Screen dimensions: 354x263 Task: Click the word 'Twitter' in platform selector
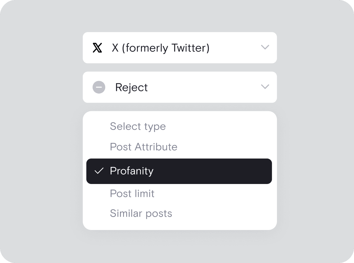point(190,48)
